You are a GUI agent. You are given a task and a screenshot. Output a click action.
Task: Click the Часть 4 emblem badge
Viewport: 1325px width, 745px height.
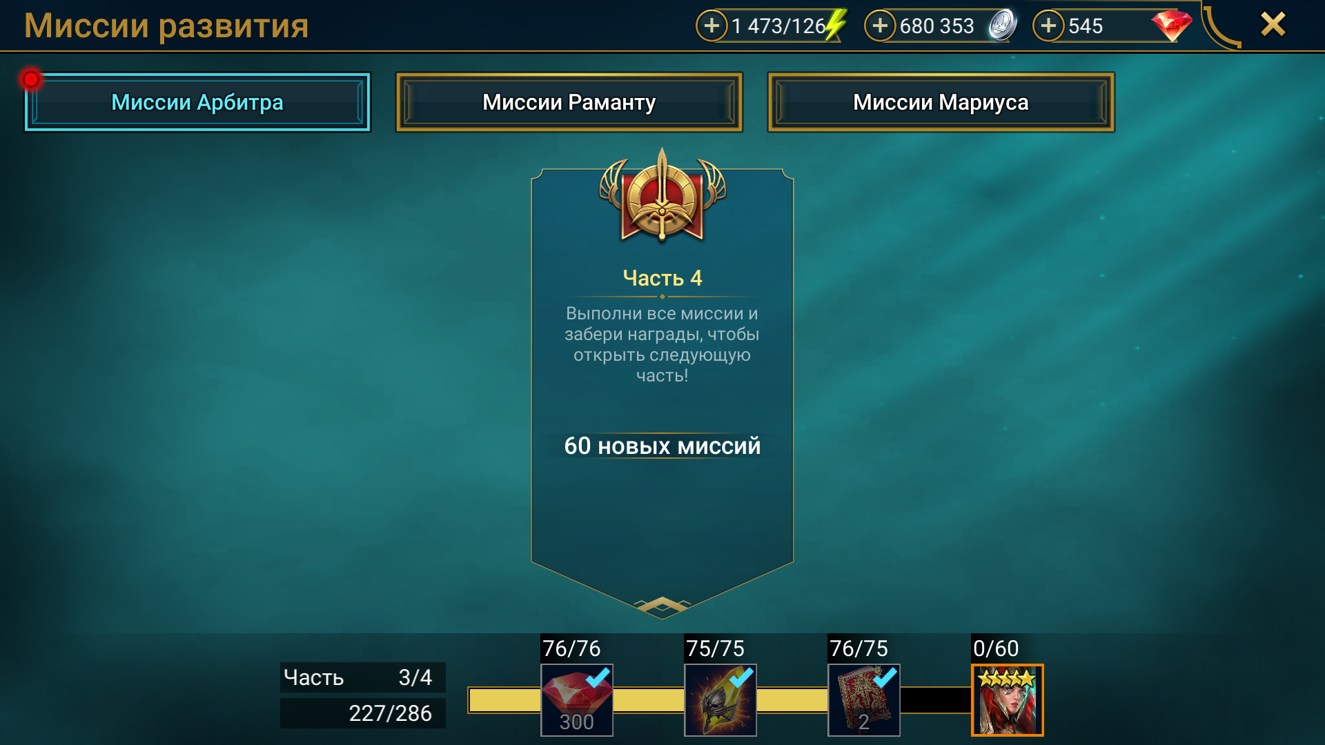[662, 195]
